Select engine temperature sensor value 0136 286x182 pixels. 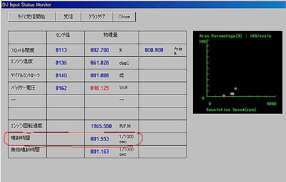[x=61, y=63]
